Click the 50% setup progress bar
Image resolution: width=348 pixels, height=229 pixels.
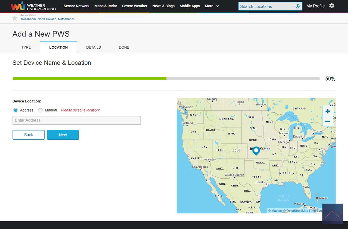click(166, 79)
